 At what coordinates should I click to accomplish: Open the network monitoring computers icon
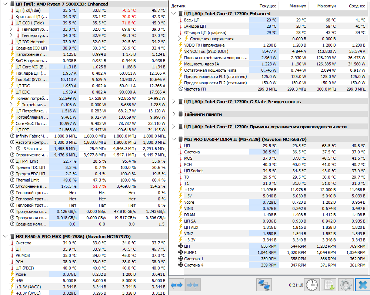pyautogui.click(x=264, y=285)
